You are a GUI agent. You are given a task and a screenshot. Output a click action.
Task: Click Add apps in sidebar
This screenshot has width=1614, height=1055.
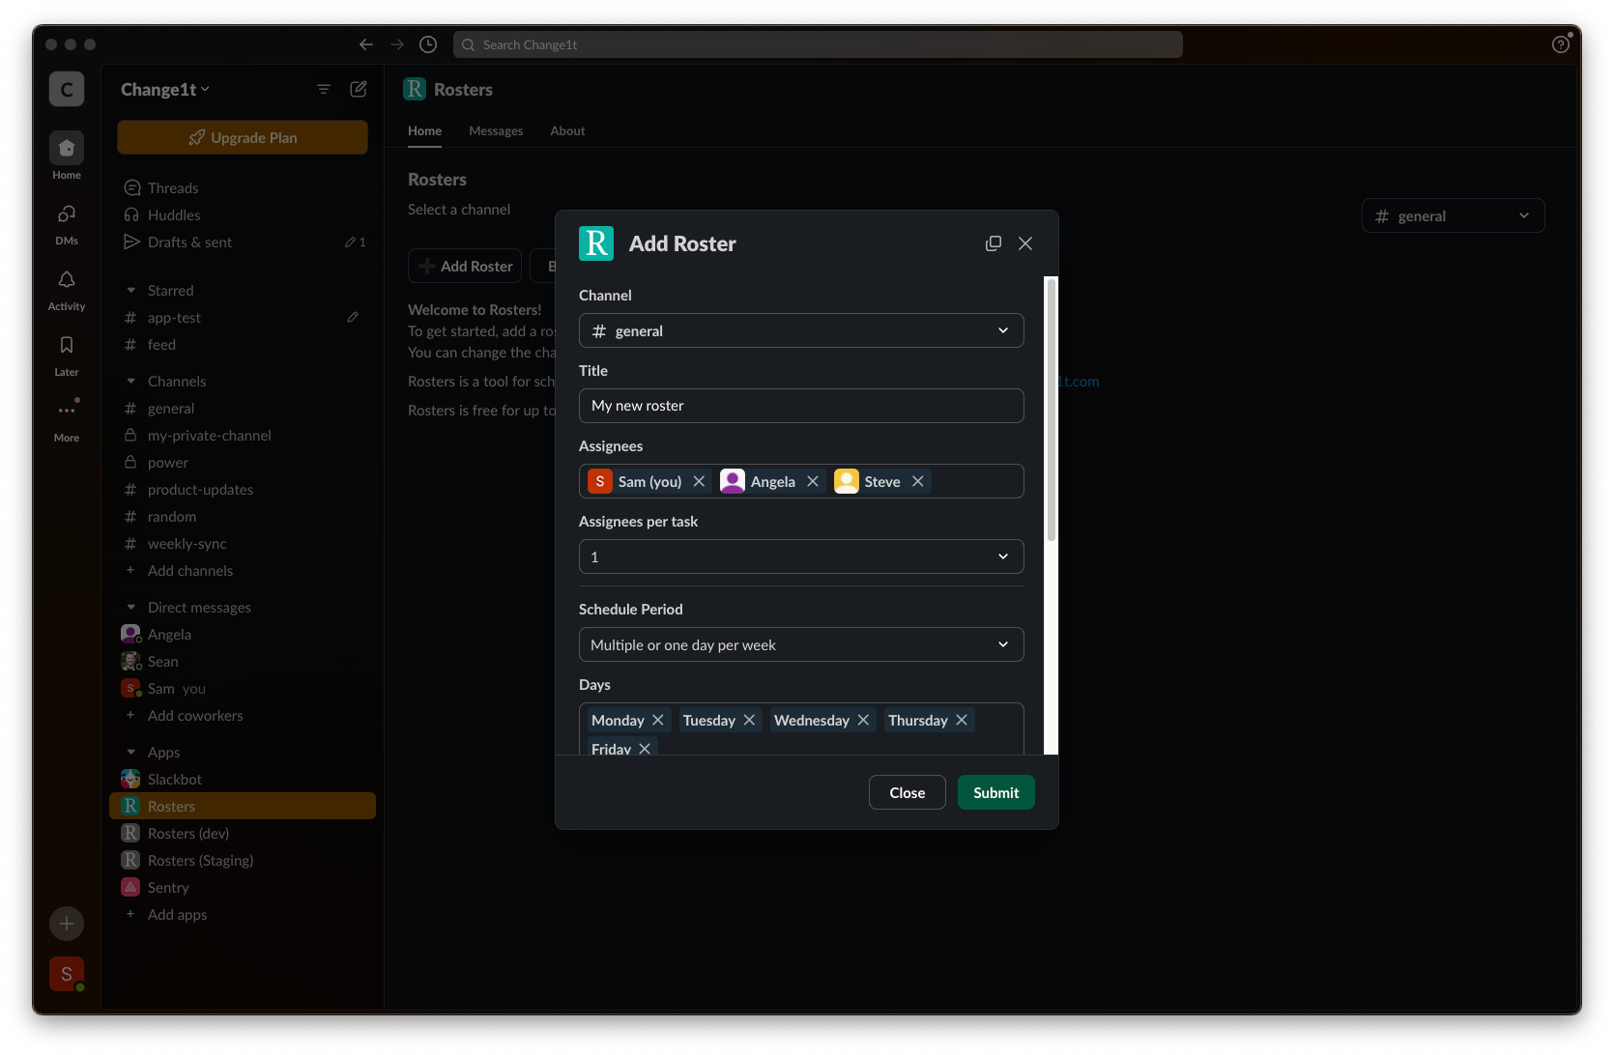point(243,914)
